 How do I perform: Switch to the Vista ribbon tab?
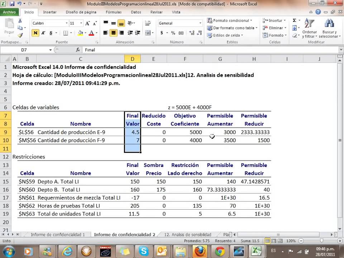pyautogui.click(x=176, y=12)
